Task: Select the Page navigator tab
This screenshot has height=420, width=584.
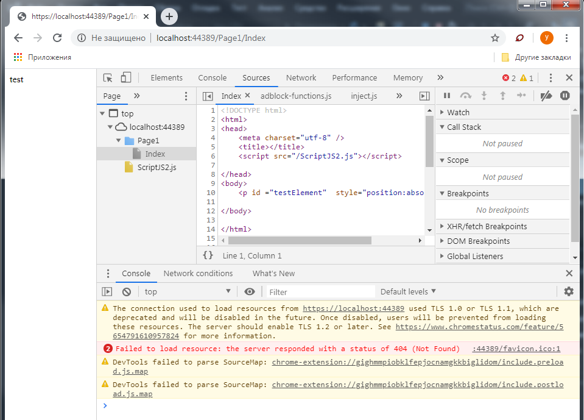Action: coord(111,96)
